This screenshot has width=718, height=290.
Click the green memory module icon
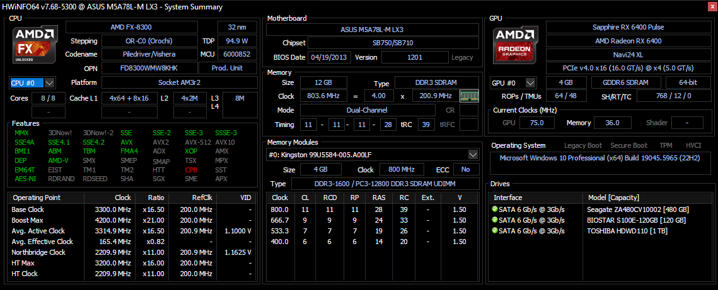[469, 96]
